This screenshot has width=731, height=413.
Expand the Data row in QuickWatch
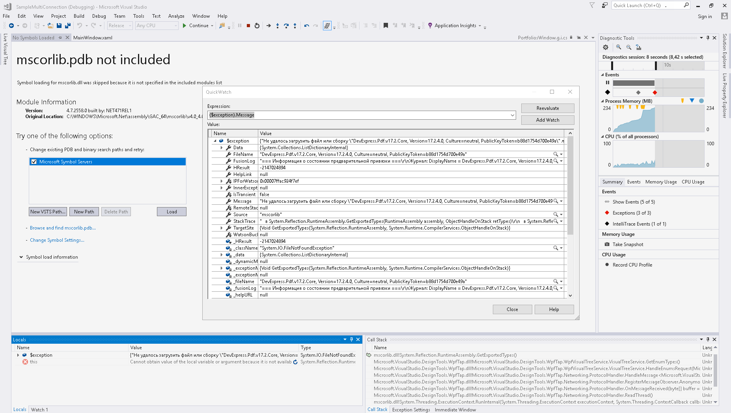tap(222, 148)
